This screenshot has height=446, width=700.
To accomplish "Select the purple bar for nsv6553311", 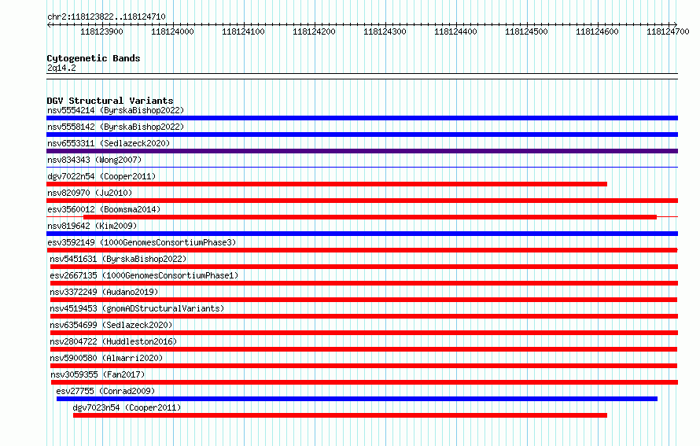I will click(x=362, y=151).
